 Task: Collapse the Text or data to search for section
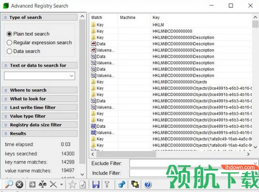[x=39, y=65]
